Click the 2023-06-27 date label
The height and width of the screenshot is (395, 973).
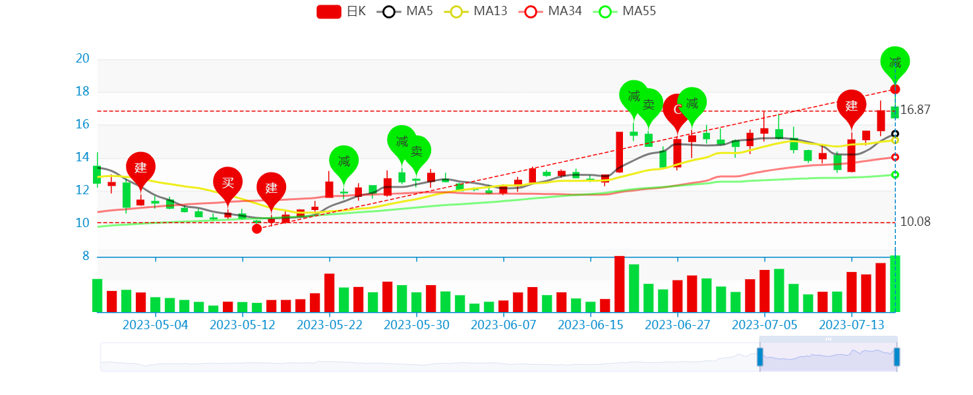tap(678, 325)
